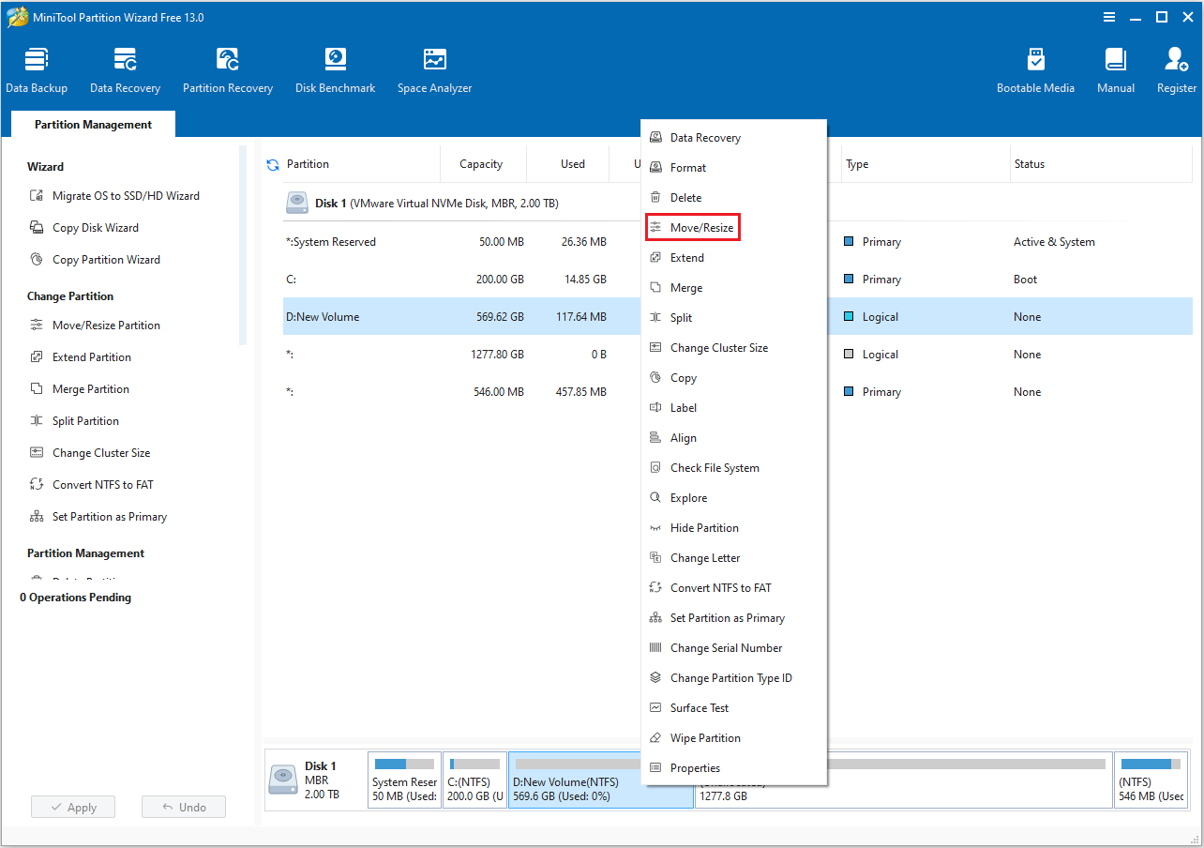Click the Capacity column header
1204x848 pixels.
point(482,164)
